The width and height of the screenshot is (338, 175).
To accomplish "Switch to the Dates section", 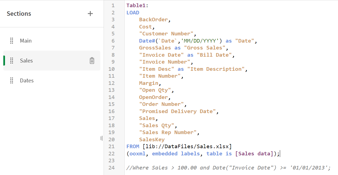I will pyautogui.click(x=52, y=80).
